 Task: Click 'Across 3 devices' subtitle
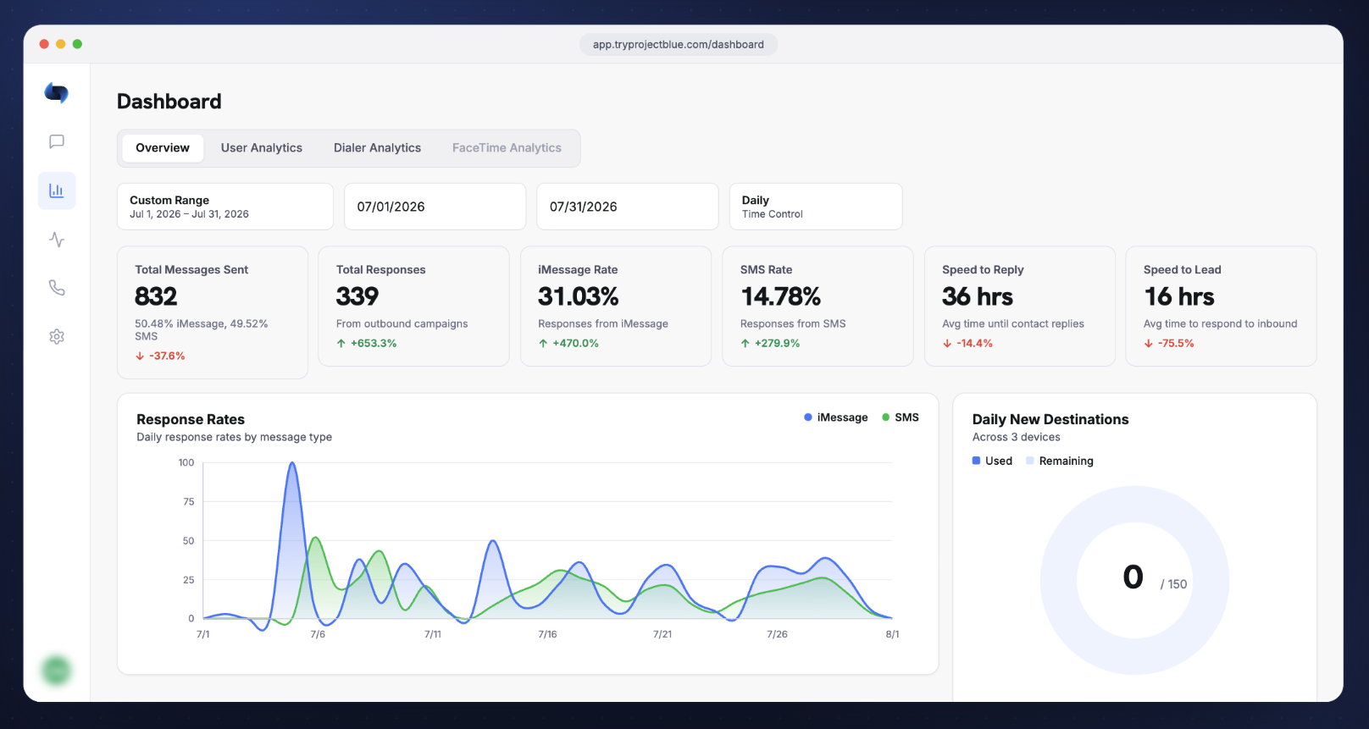tap(1016, 437)
